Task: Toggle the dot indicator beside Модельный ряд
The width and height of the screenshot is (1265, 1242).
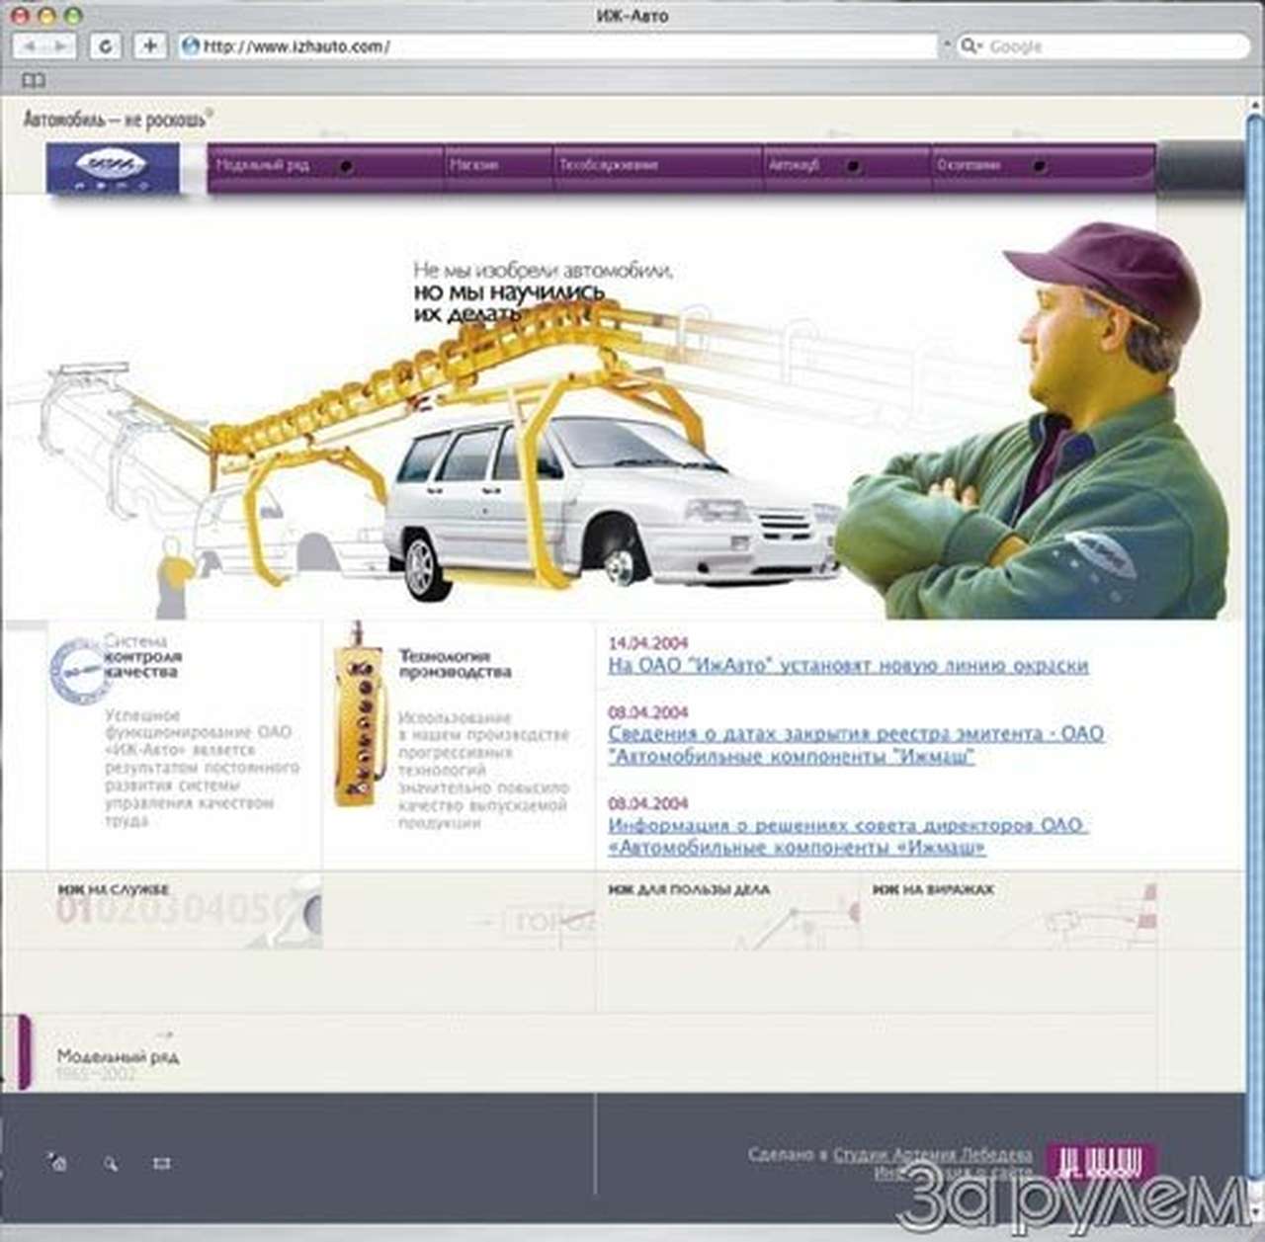Action: (345, 166)
